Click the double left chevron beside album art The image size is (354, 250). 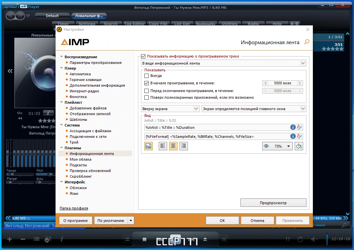pos(10,71)
